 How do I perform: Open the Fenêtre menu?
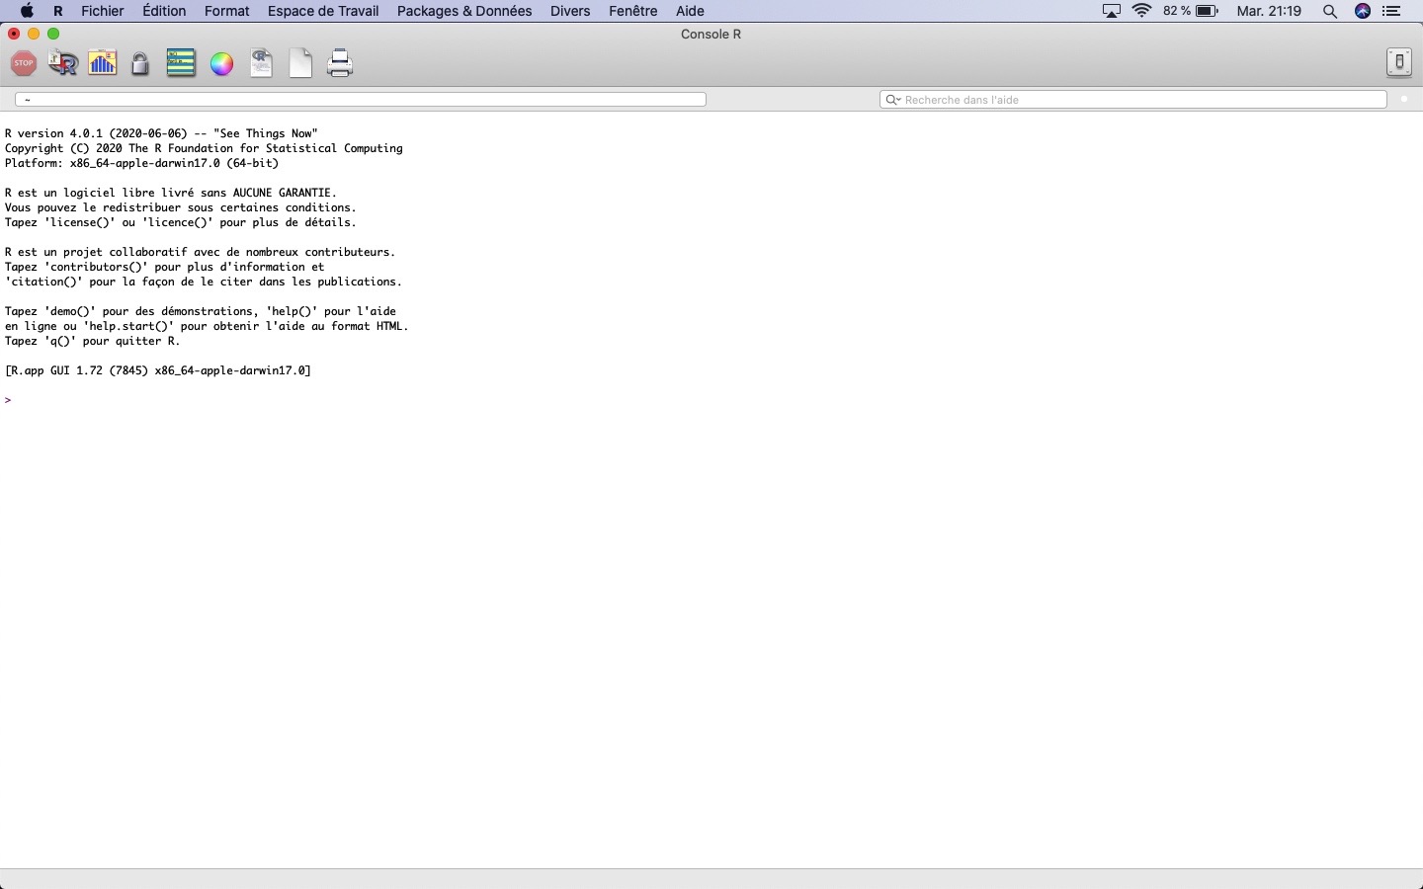click(633, 11)
